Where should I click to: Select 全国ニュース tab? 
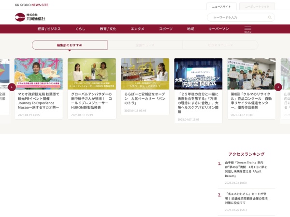[145, 45]
